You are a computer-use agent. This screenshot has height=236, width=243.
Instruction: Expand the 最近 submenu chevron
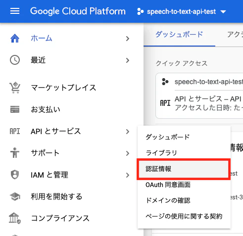[128, 60]
